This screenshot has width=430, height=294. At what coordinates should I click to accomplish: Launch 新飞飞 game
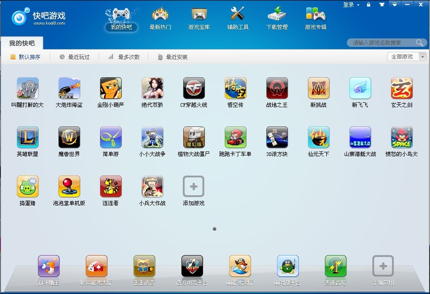coord(360,88)
